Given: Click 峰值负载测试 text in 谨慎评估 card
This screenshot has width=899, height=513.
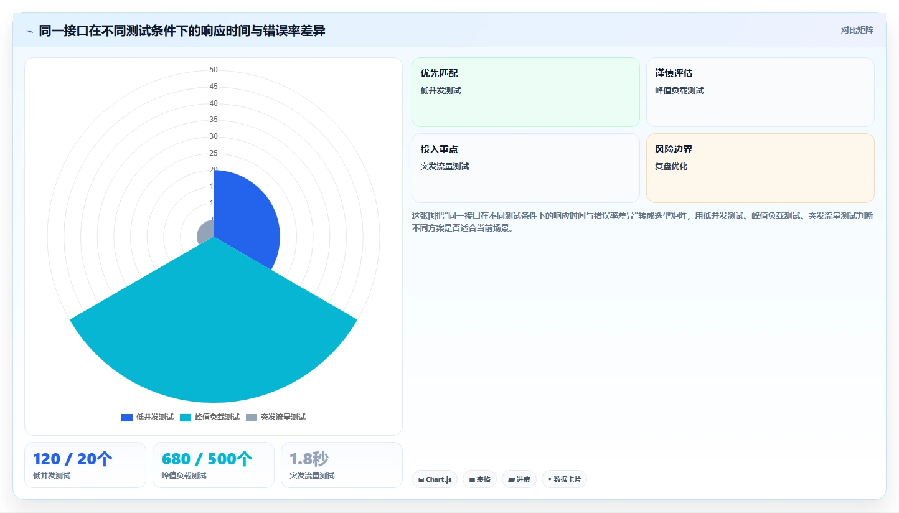Looking at the screenshot, I should [x=679, y=90].
